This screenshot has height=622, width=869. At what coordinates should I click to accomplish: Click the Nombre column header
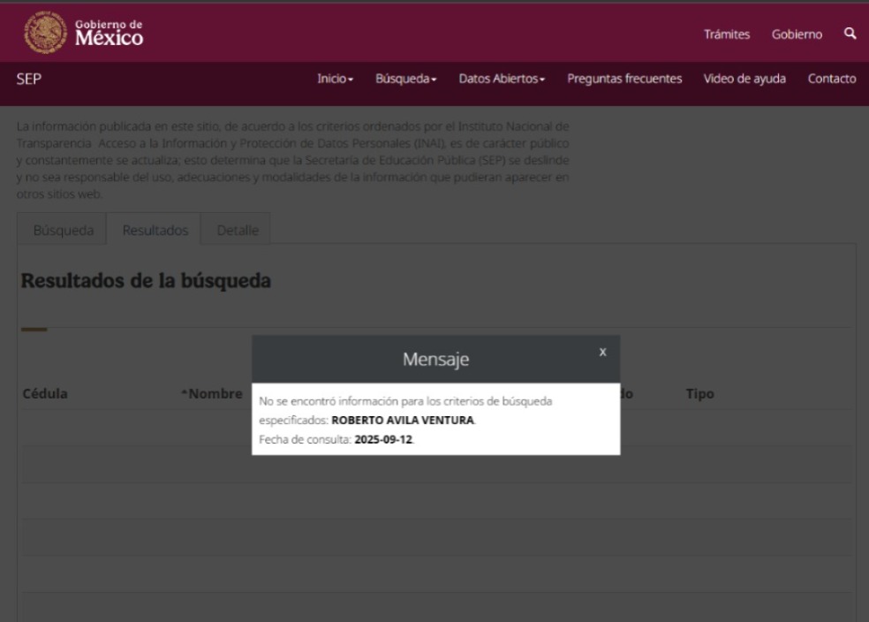click(x=212, y=394)
